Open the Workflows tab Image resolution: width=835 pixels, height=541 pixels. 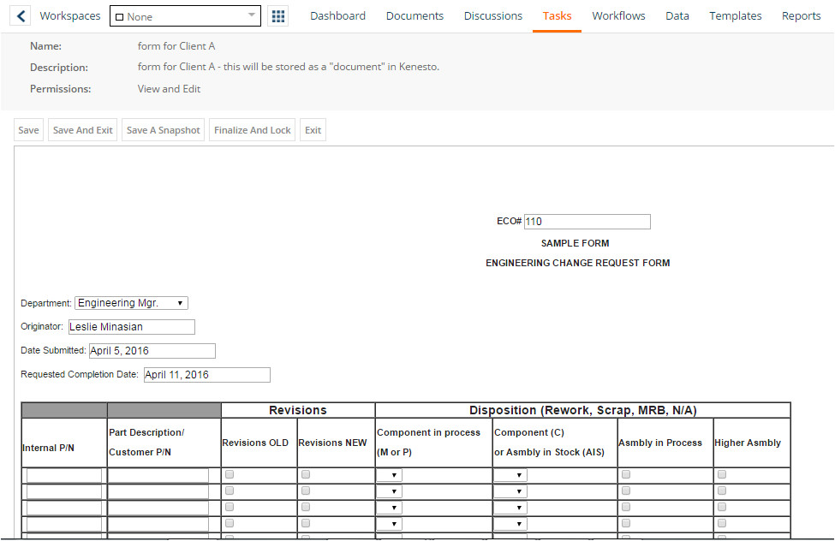(618, 16)
